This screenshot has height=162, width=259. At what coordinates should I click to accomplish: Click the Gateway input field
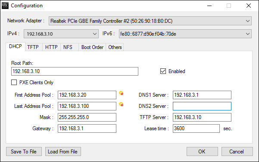pos(87,128)
